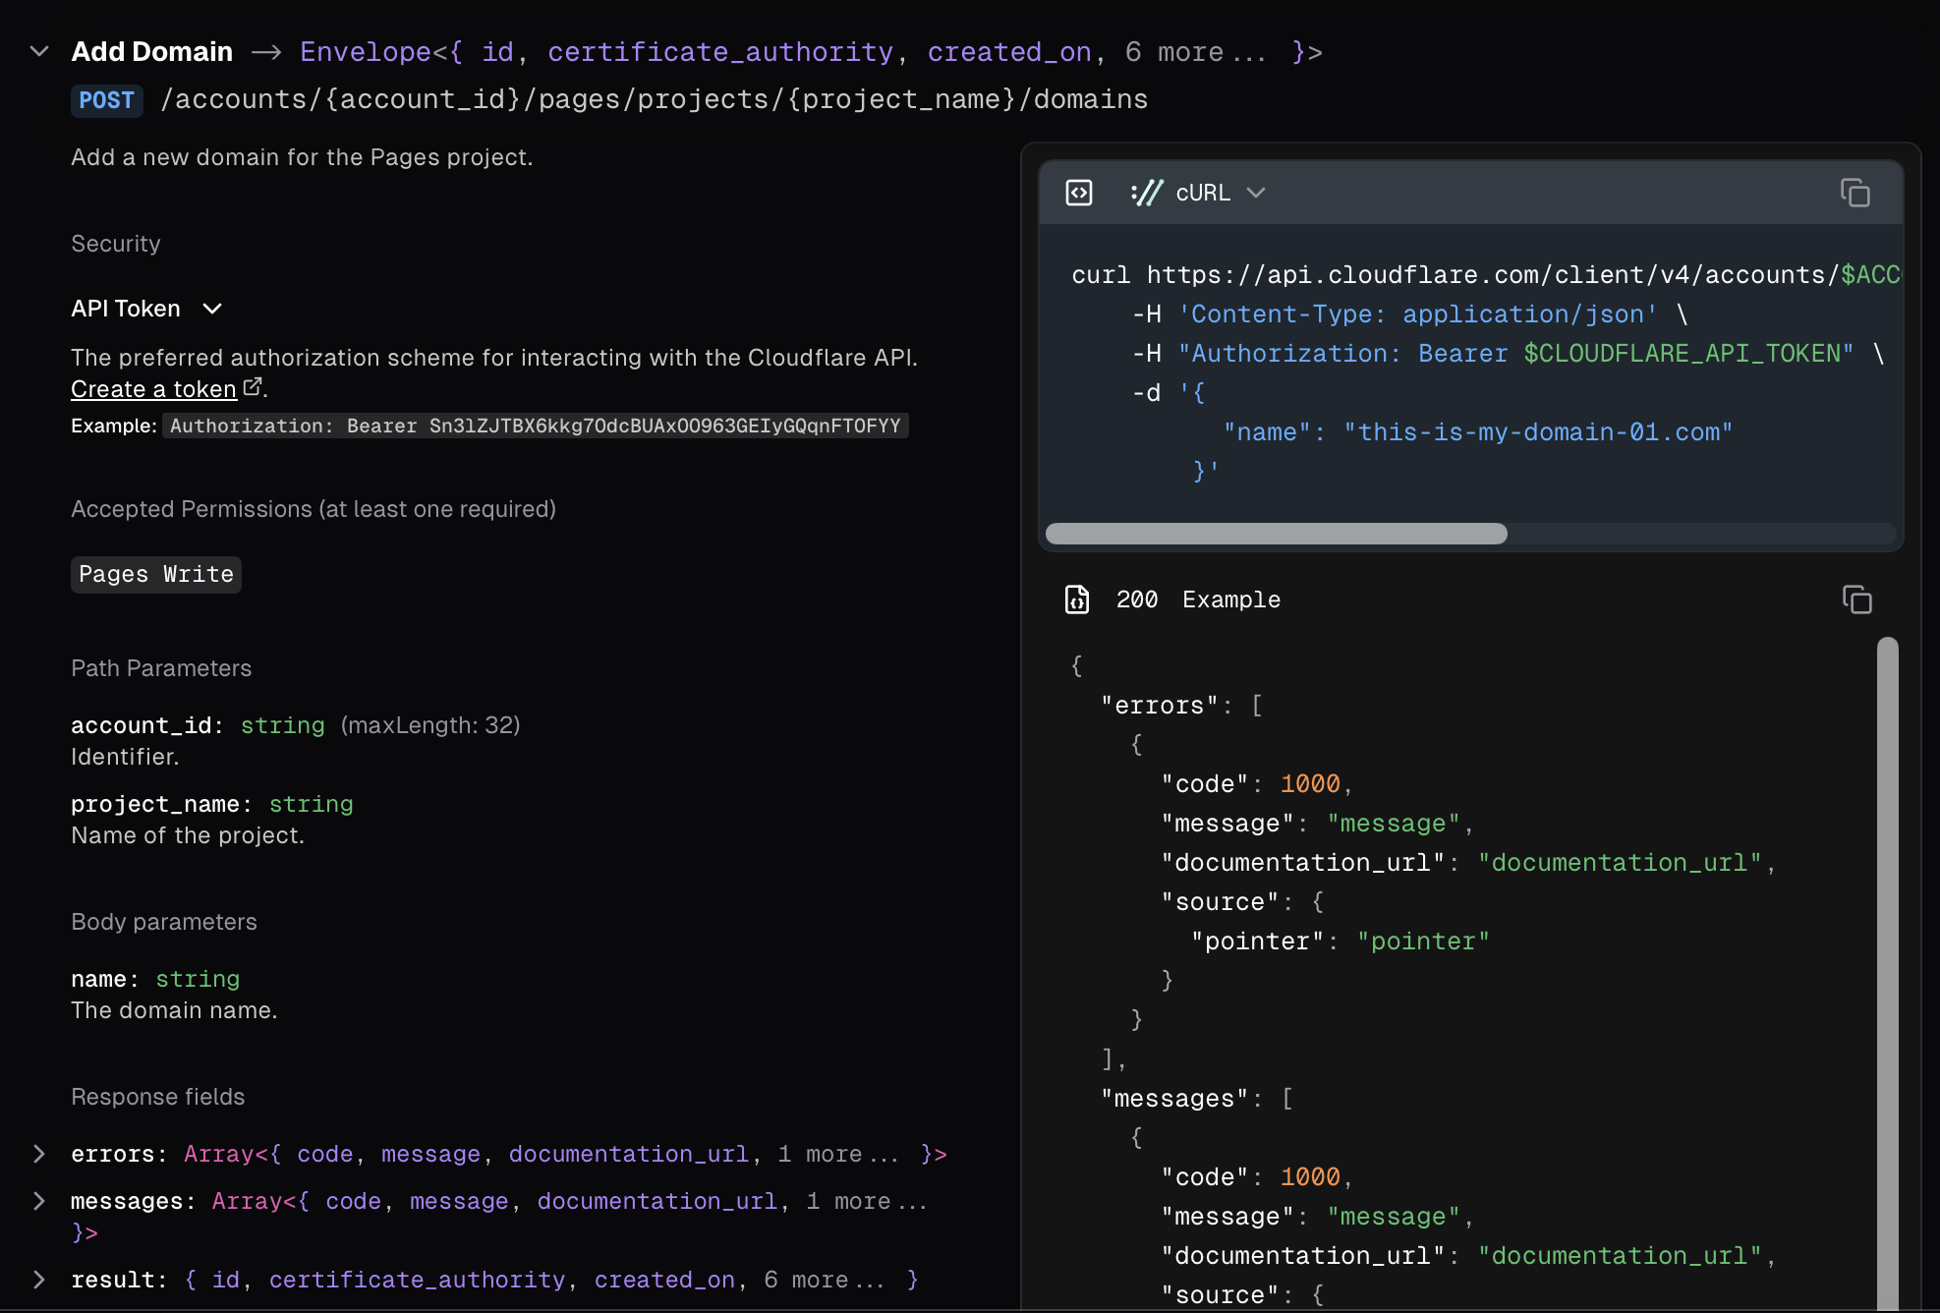Select the certificate_authority field in the title
Image resolution: width=1940 pixels, height=1313 pixels.
point(720,51)
